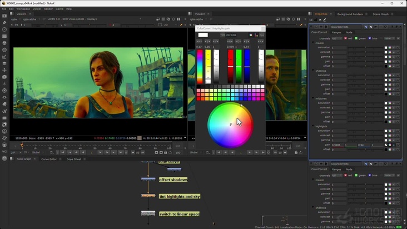The height and width of the screenshot is (229, 407).
Task: Toggle red channel checkbox in ColorCorrect1
Action: (x=345, y=38)
